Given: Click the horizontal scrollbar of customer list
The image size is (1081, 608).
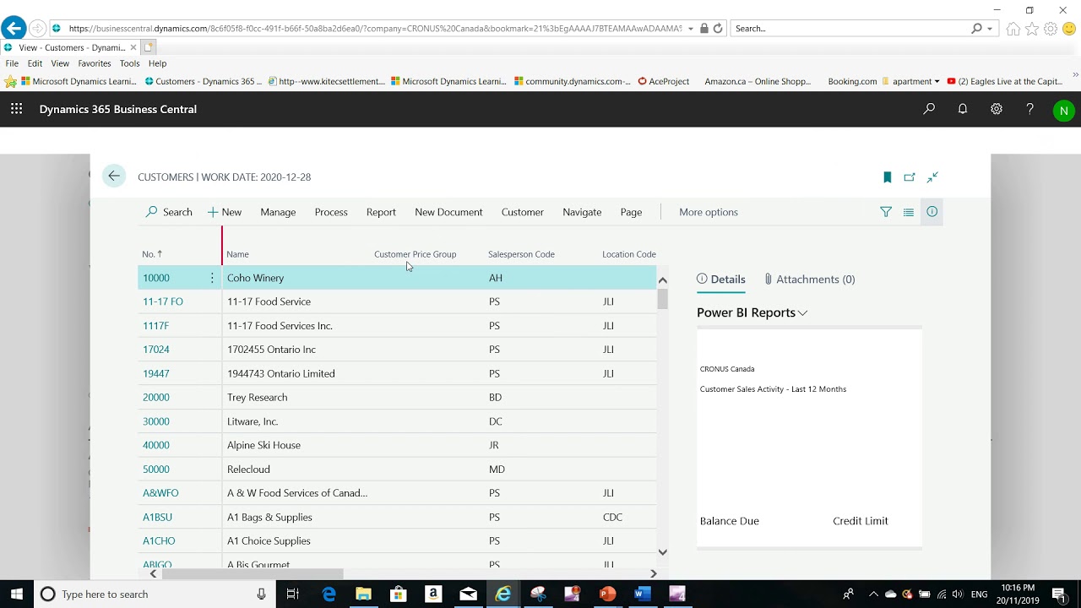Looking at the screenshot, I should (253, 574).
